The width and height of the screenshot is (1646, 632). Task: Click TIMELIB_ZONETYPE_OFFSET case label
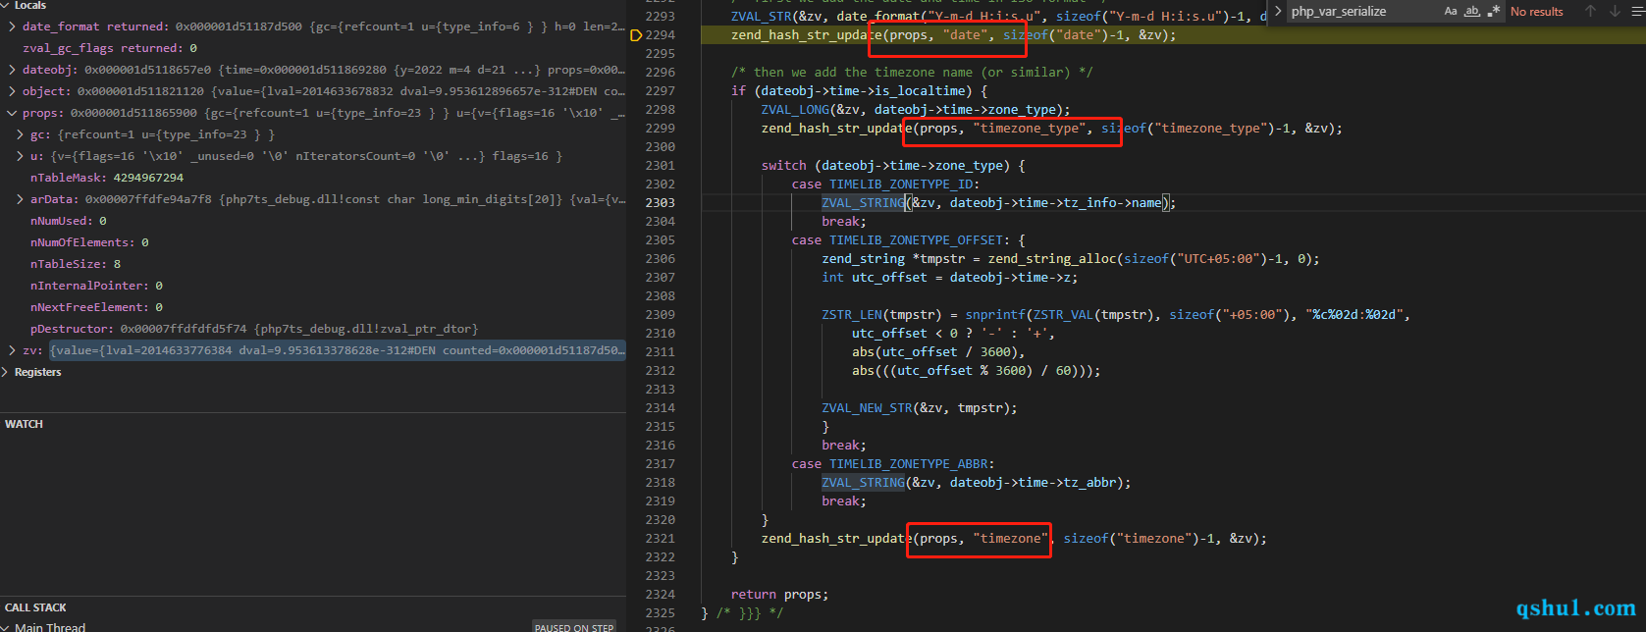tap(916, 240)
